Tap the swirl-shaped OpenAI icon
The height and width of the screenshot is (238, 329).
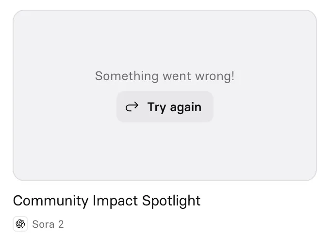(x=20, y=224)
